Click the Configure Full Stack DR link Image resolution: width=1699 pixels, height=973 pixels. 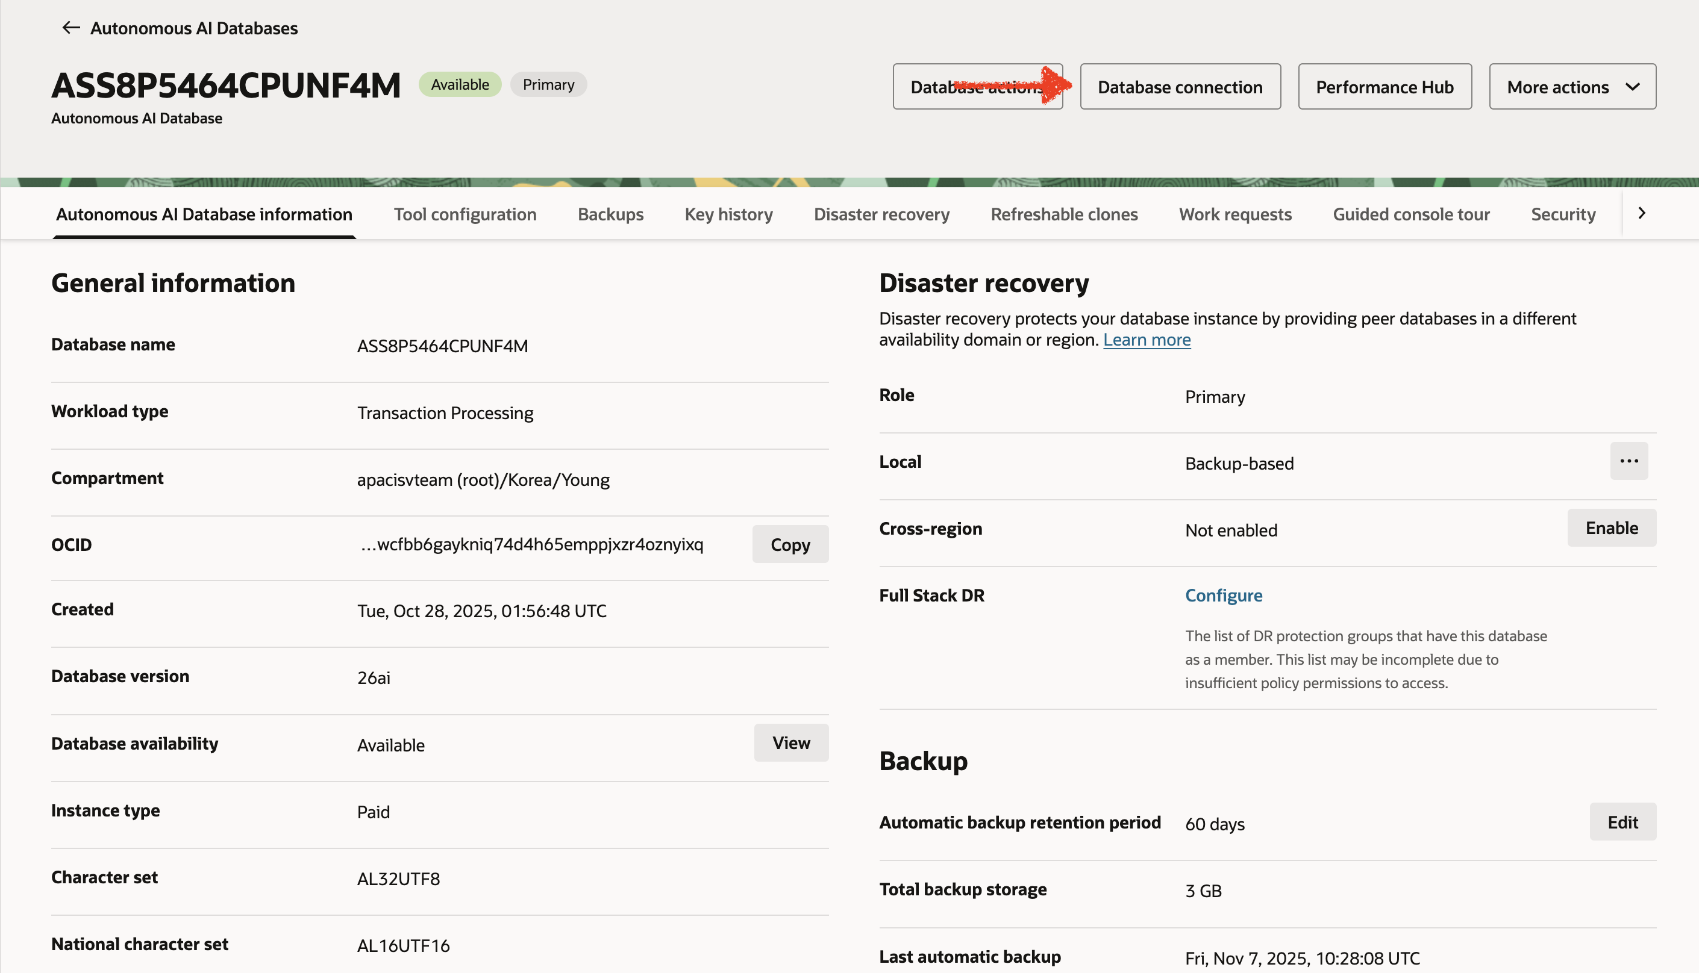pos(1223,595)
